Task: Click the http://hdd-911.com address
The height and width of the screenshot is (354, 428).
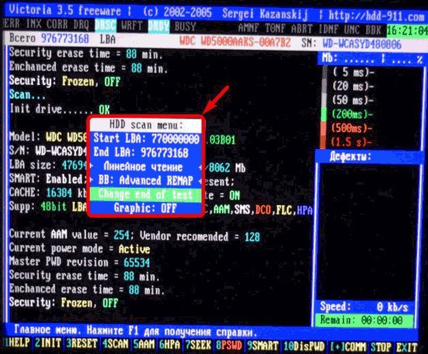Action: [377, 16]
